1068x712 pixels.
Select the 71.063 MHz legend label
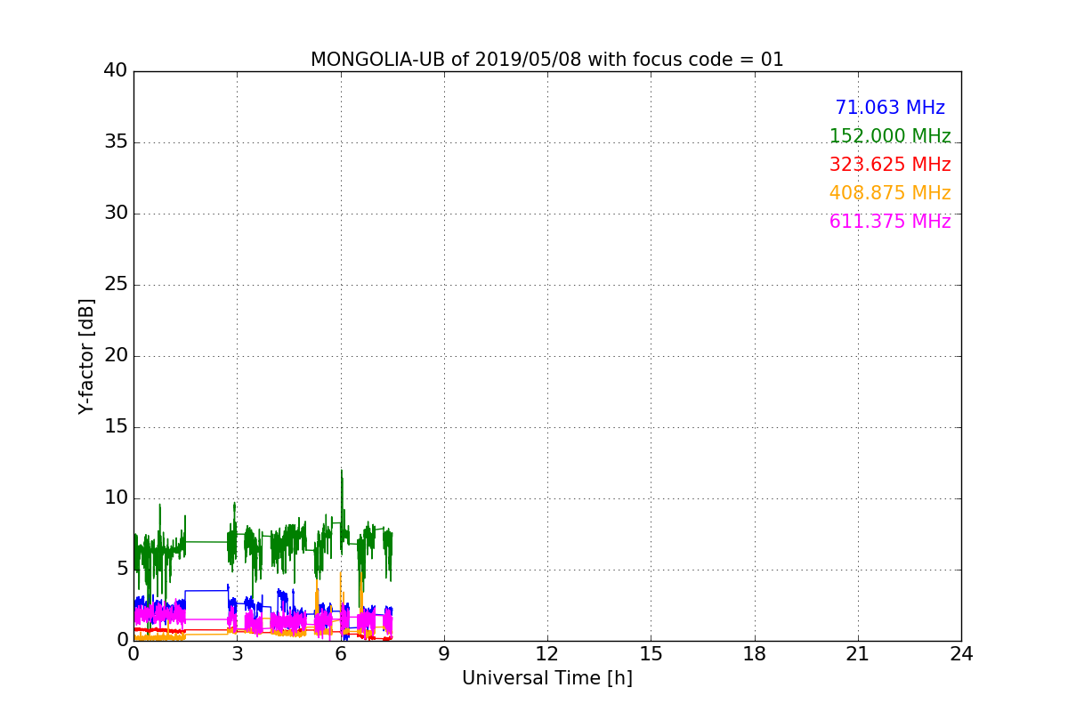click(x=890, y=108)
